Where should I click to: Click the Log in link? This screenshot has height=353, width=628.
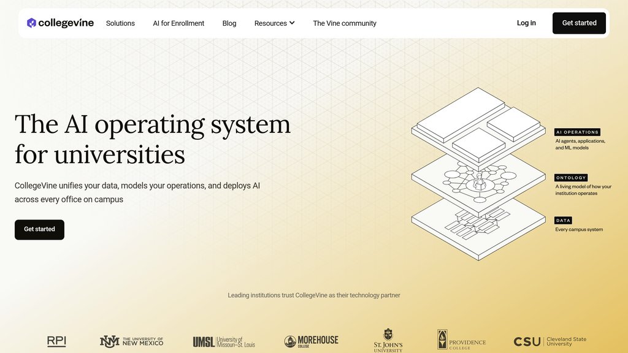click(x=526, y=23)
